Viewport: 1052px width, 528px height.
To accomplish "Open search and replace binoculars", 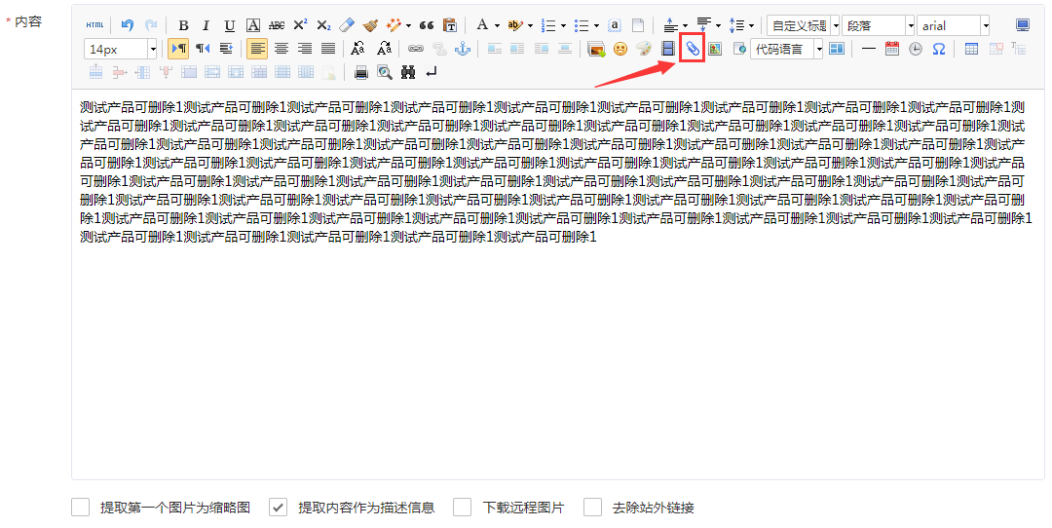I will (x=407, y=72).
